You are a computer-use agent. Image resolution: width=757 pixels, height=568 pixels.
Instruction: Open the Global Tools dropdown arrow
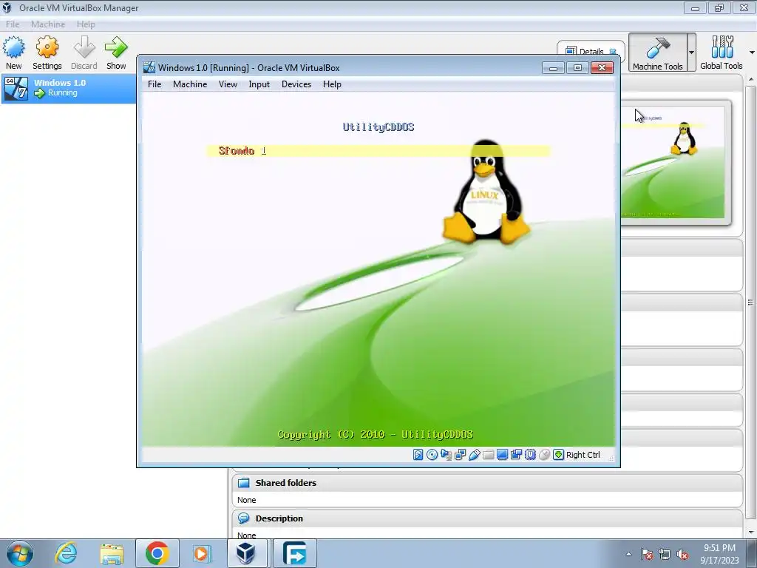point(752,53)
